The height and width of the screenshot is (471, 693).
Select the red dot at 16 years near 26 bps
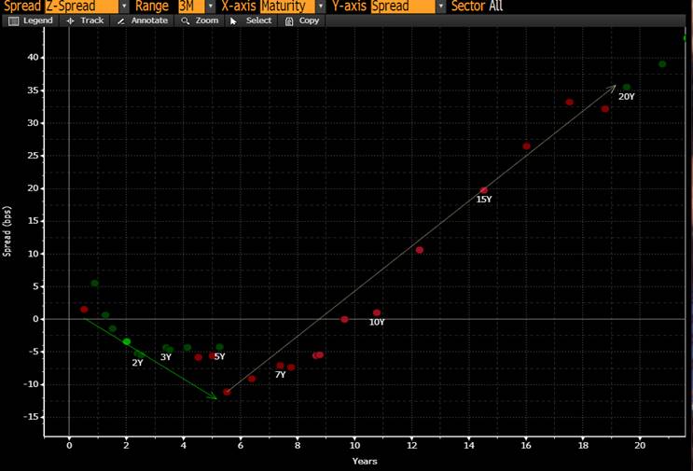click(526, 146)
